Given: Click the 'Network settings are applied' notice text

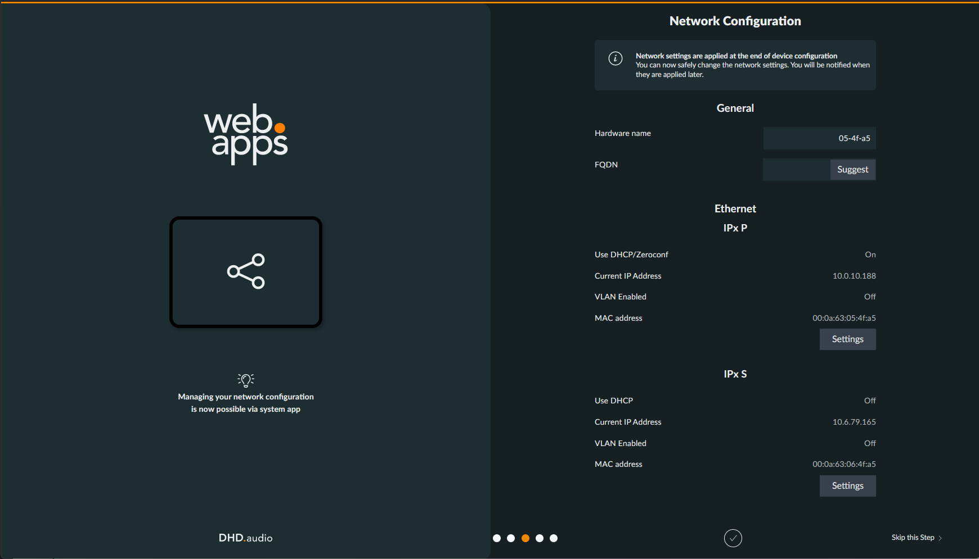Looking at the screenshot, I should point(753,65).
